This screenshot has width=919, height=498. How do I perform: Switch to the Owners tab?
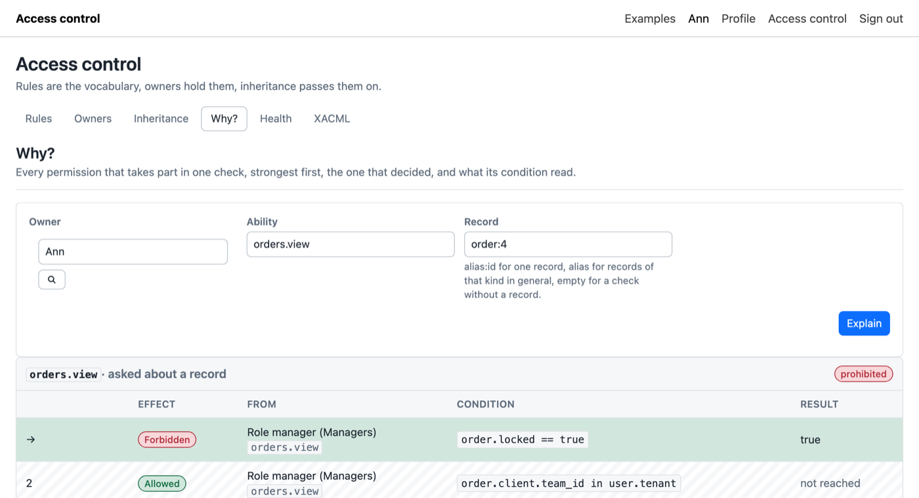(93, 119)
